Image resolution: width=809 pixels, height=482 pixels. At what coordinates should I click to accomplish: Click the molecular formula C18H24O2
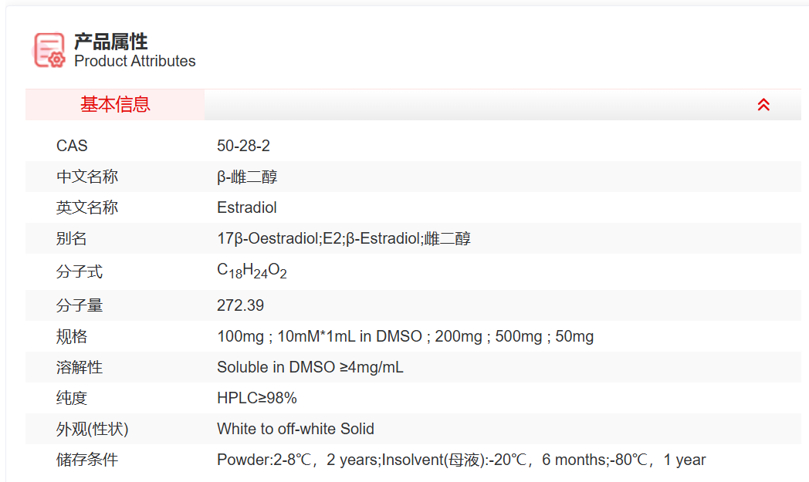252,271
